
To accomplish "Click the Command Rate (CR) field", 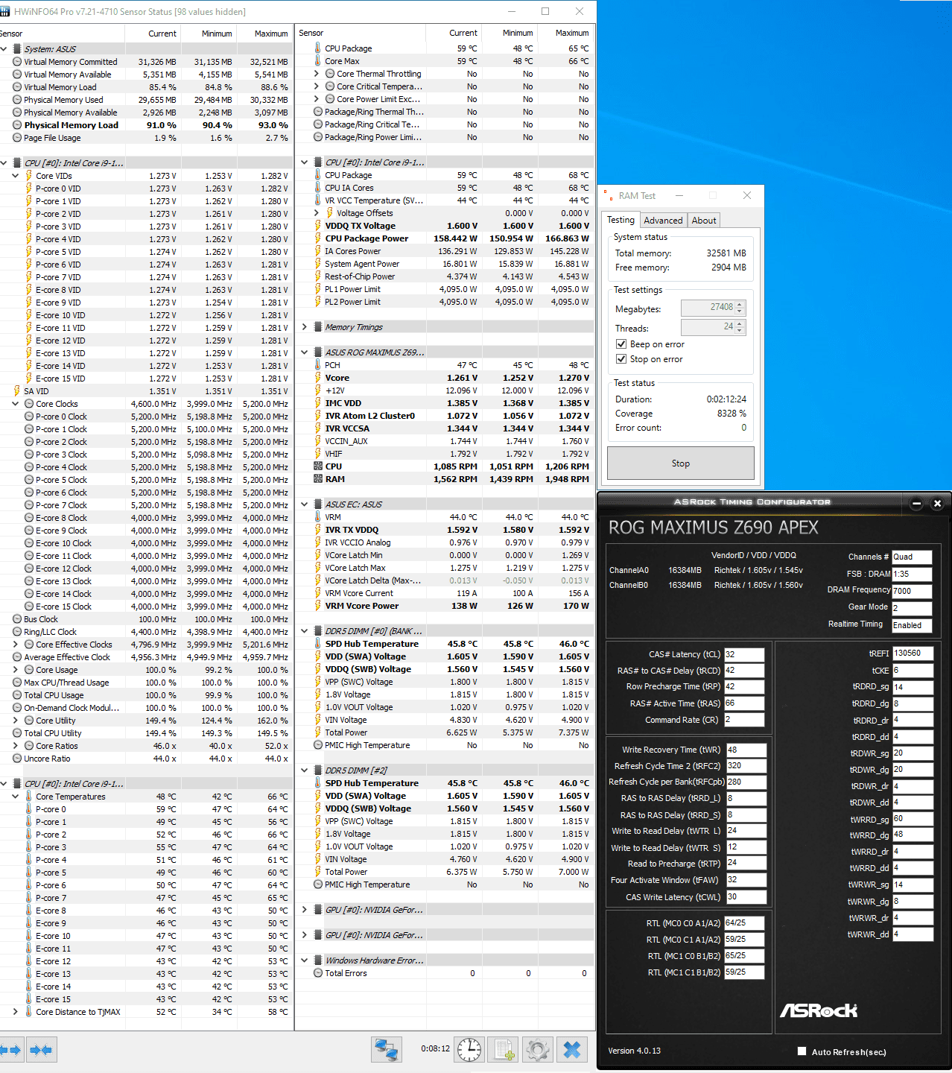I will [x=744, y=720].
